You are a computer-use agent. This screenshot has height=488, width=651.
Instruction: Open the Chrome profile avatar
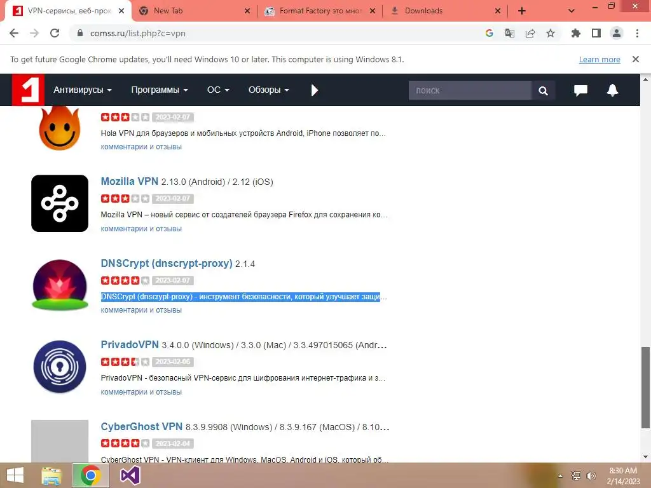(x=617, y=33)
